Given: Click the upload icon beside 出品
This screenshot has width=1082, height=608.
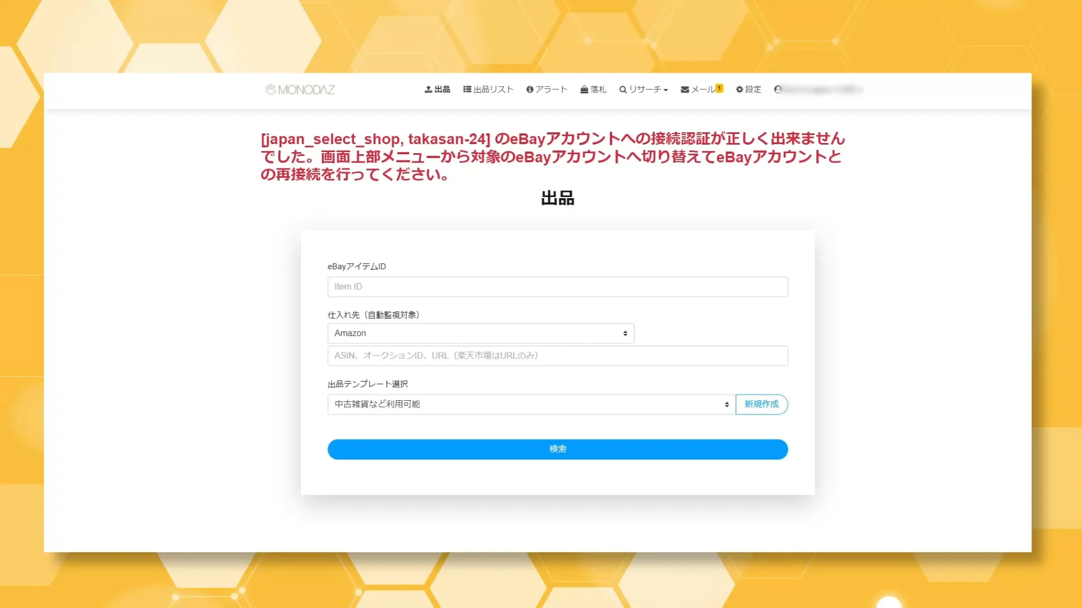Looking at the screenshot, I should [x=428, y=90].
